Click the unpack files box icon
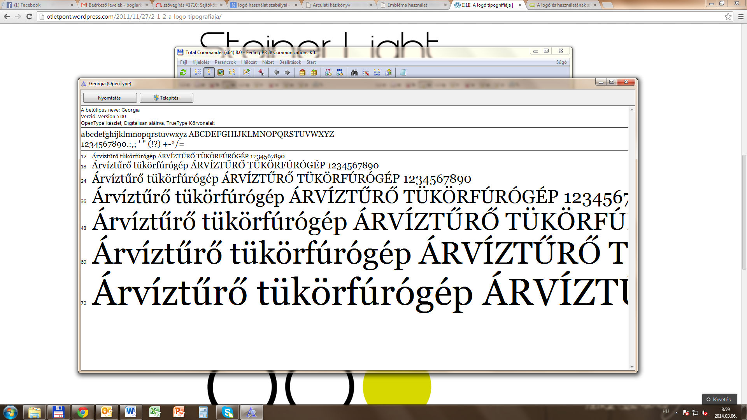This screenshot has height=420, width=747. (x=314, y=72)
